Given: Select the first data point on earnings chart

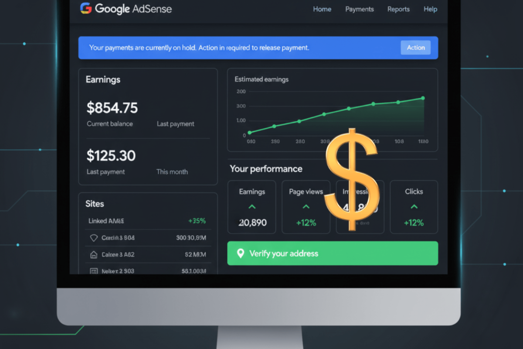Looking at the screenshot, I should (x=250, y=133).
